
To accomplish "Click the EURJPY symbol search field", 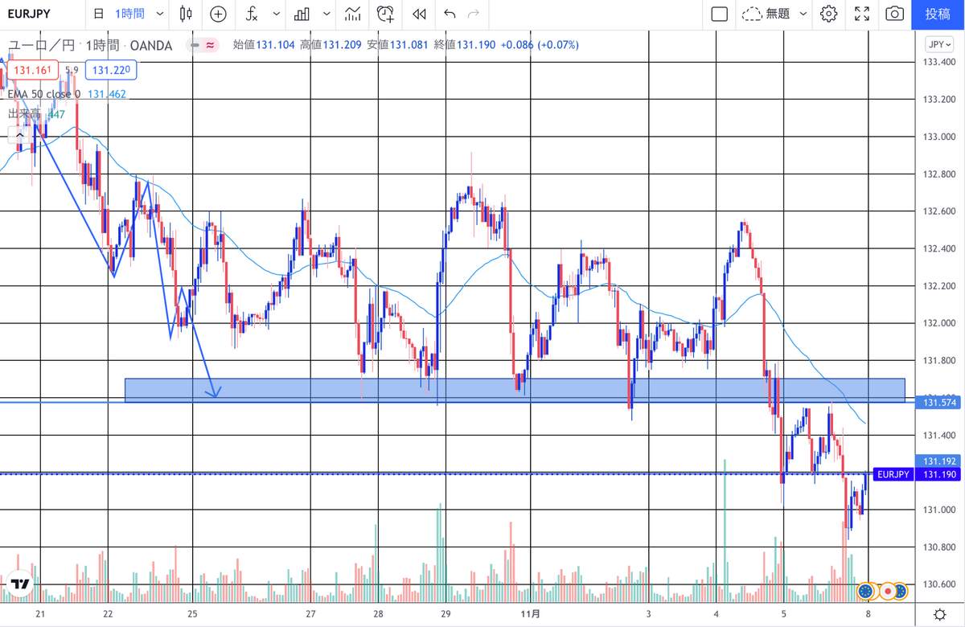I will point(32,14).
